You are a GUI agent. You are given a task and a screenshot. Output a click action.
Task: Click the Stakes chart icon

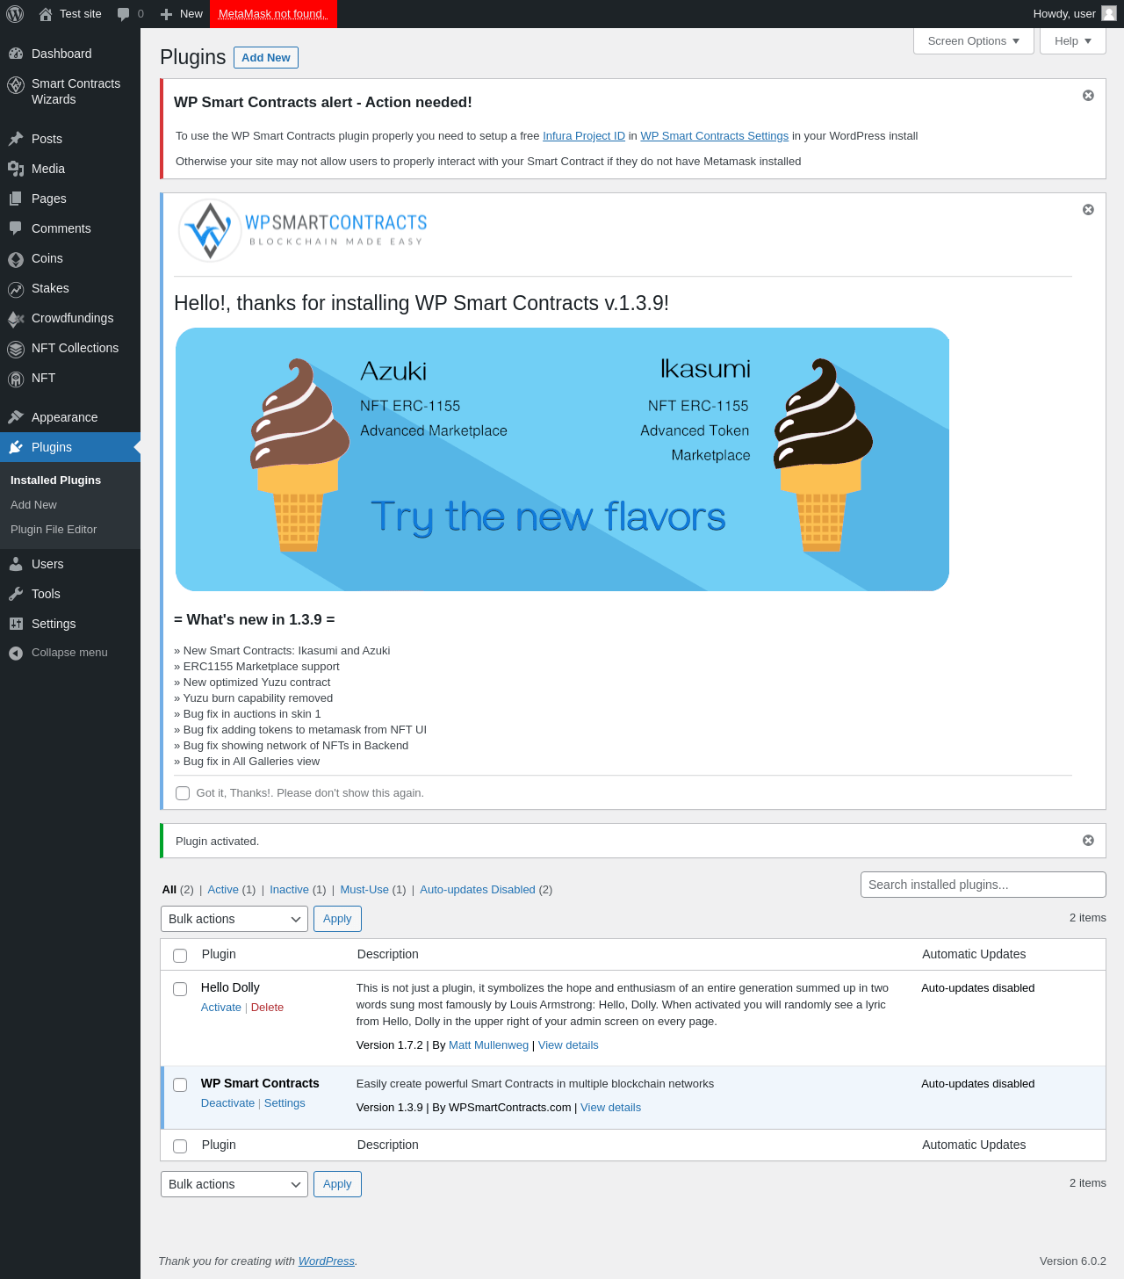click(x=16, y=289)
